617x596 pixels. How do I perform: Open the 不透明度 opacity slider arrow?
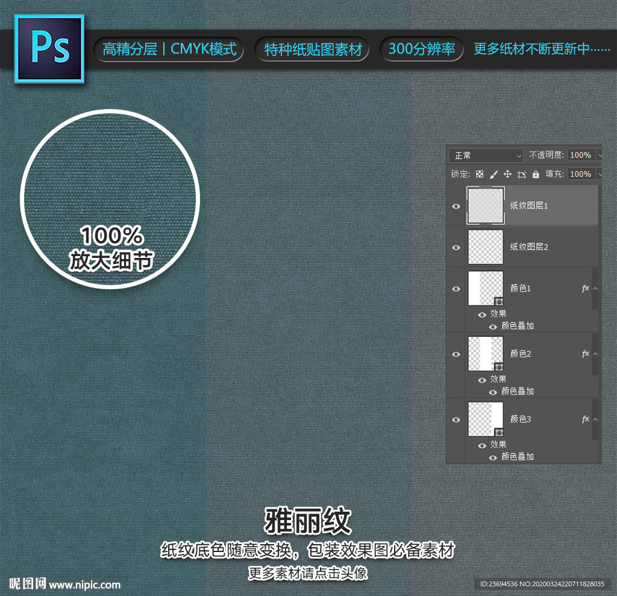(600, 155)
